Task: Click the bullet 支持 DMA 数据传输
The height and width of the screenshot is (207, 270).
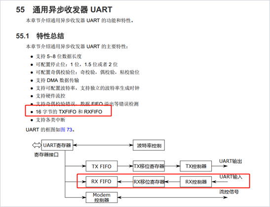Action: pos(57,80)
